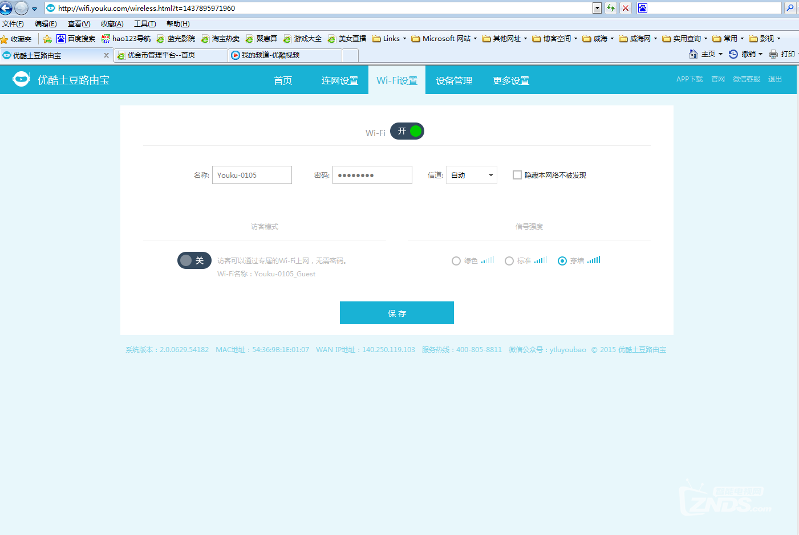Image resolution: width=799 pixels, height=535 pixels.
Task: Click the Wi-Fi 名称 input field
Action: point(252,175)
